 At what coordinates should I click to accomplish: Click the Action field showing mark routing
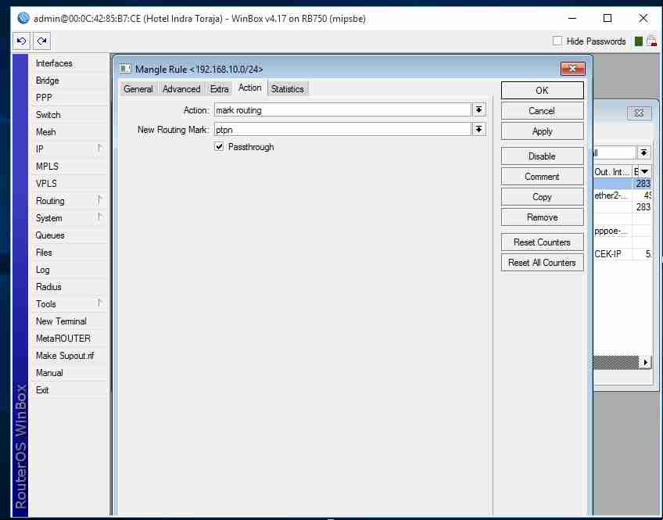point(342,110)
